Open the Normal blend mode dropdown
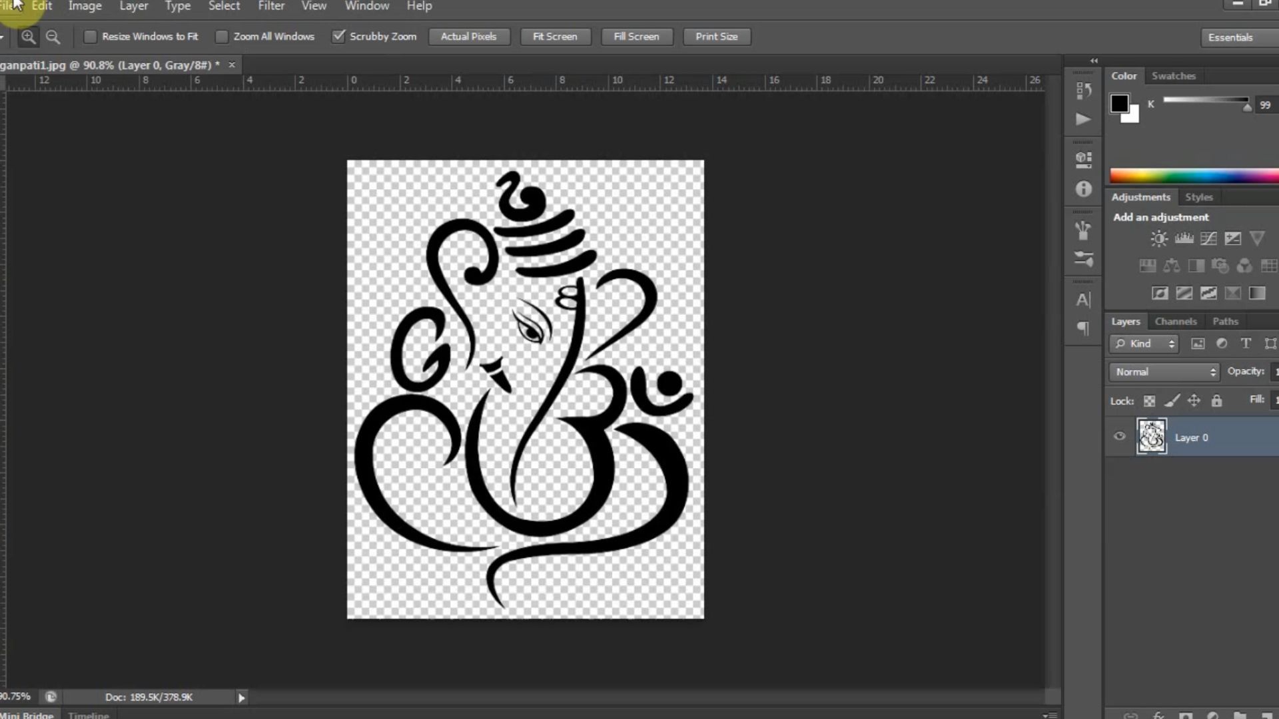 (x=1164, y=372)
